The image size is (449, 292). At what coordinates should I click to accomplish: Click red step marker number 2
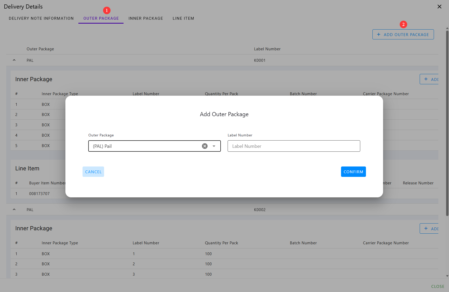tap(403, 24)
